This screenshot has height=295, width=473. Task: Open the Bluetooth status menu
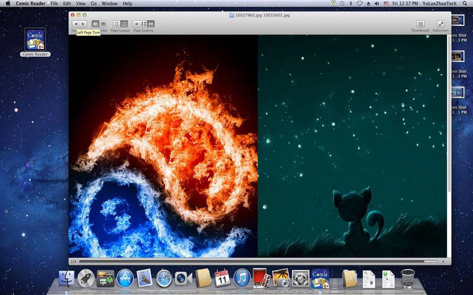click(351, 4)
